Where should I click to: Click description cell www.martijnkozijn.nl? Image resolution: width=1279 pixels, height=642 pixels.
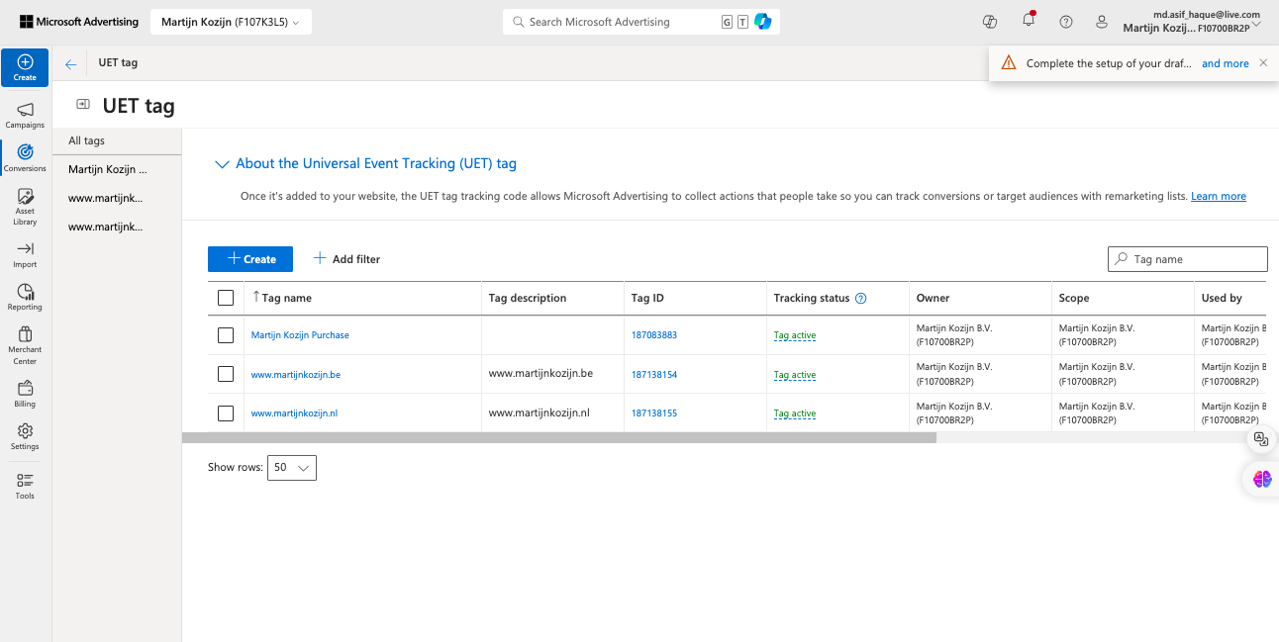click(540, 413)
